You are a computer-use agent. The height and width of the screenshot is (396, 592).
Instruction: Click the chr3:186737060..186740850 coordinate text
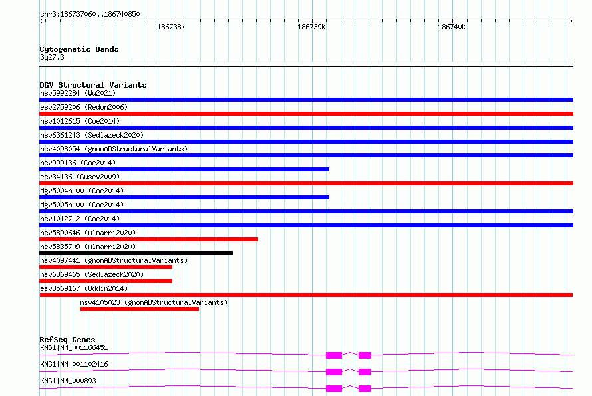pyautogui.click(x=90, y=14)
